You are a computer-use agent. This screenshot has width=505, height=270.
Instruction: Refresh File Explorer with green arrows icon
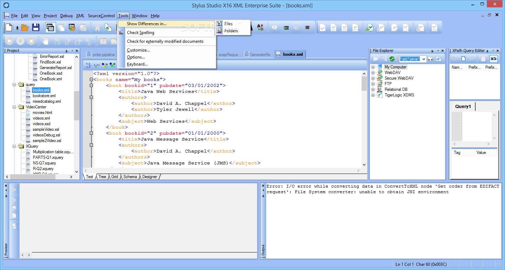(392, 59)
